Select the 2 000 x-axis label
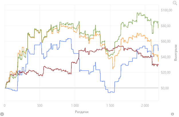Viewport: 179px width, 117px height. click(x=145, y=105)
